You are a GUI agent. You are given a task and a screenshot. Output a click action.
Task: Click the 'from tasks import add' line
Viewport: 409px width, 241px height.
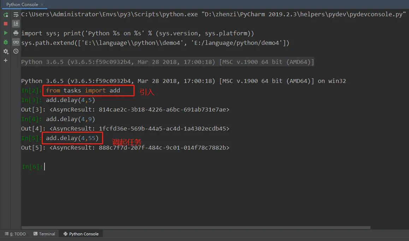coord(83,90)
